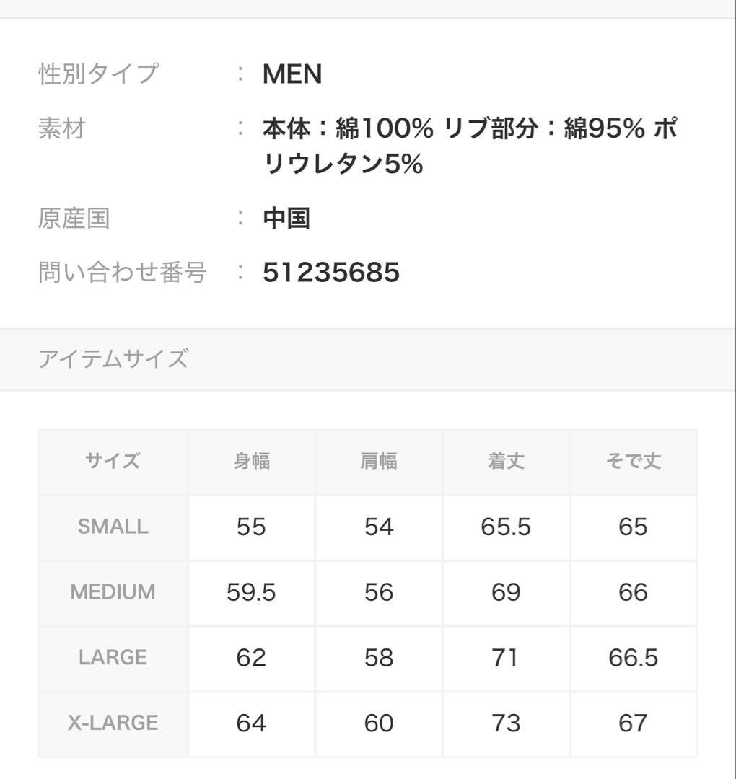Click the アイテムサイズ section header

[113, 358]
